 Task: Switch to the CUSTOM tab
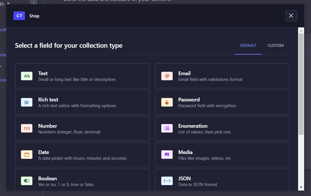click(x=275, y=45)
